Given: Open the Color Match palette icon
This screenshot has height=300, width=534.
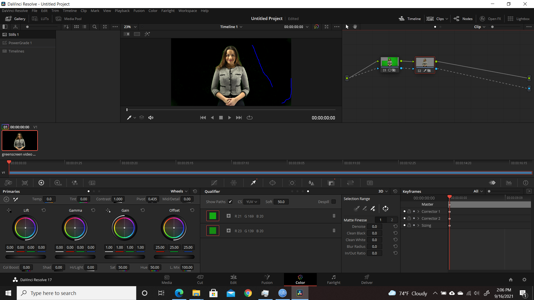Looking at the screenshot, I should [25, 183].
